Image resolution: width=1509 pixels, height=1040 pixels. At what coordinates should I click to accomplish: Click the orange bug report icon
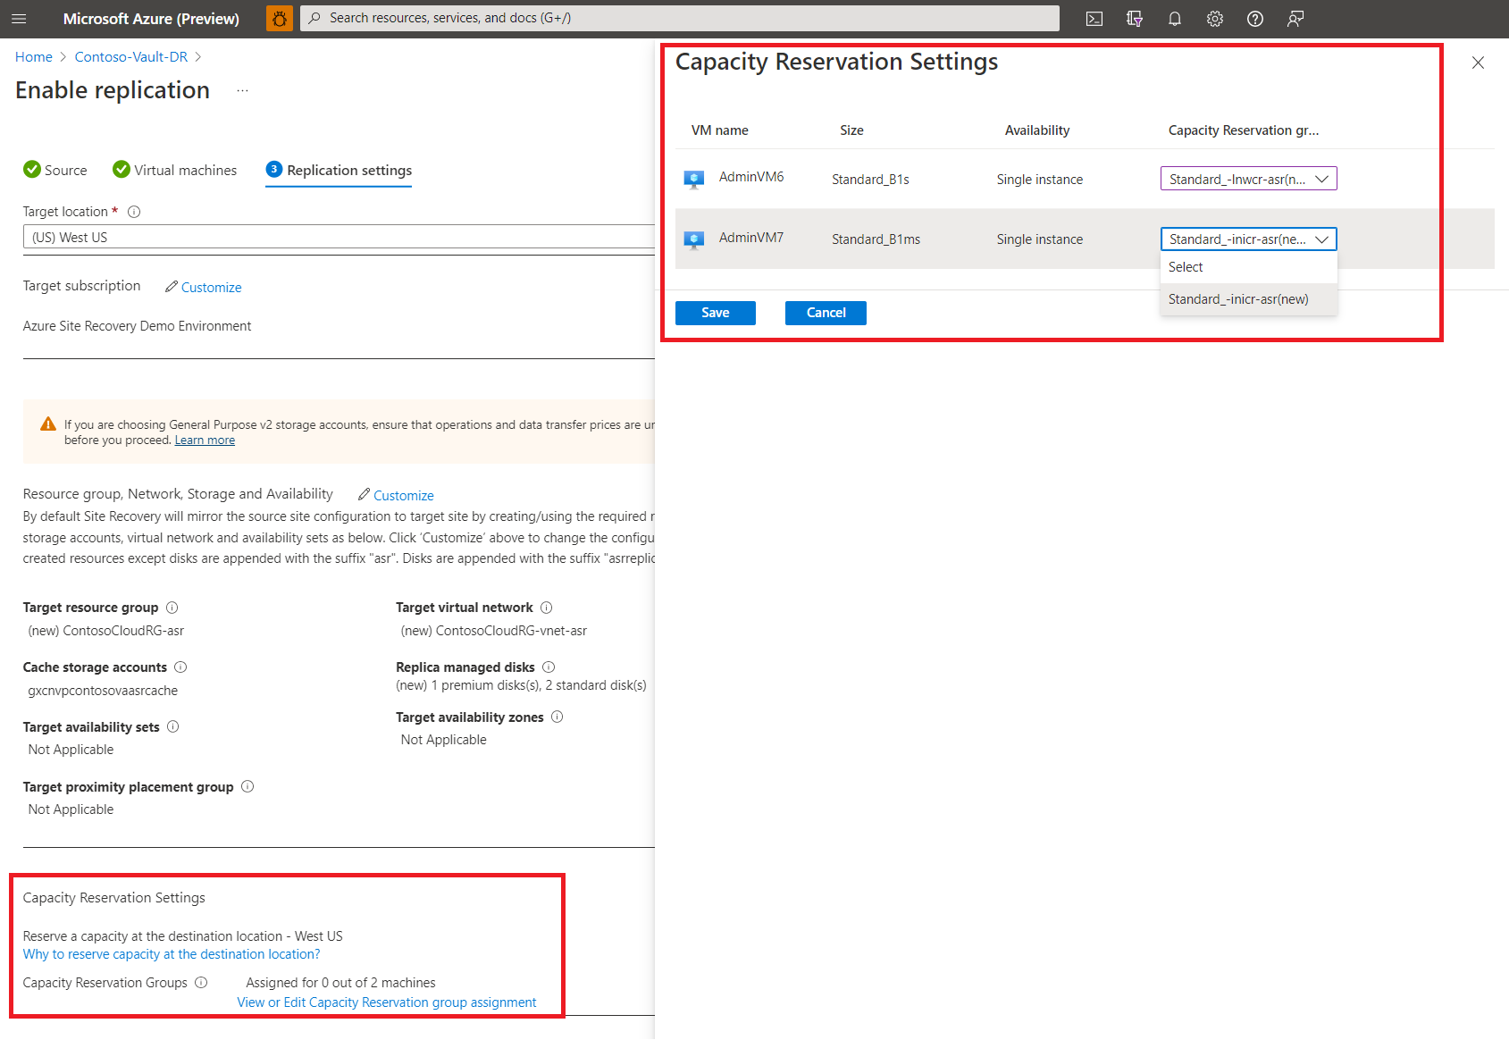point(280,19)
